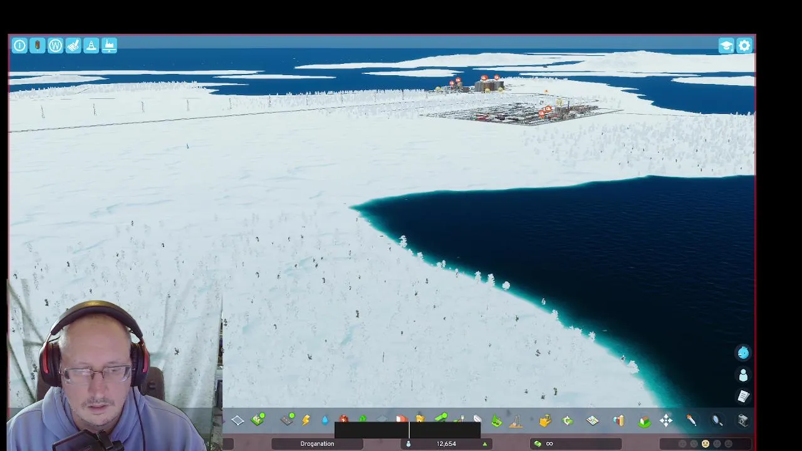Open the district map icon
The image size is (802, 451).
(x=593, y=420)
